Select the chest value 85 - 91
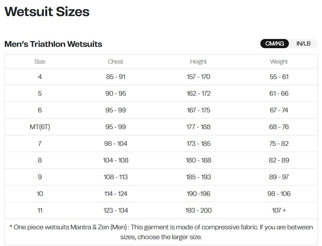Image resolution: width=322 pixels, height=246 pixels. point(115,77)
